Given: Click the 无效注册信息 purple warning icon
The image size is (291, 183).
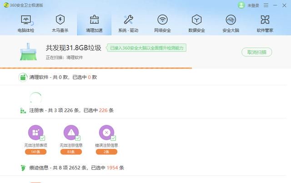Looking at the screenshot, I should (71, 133).
